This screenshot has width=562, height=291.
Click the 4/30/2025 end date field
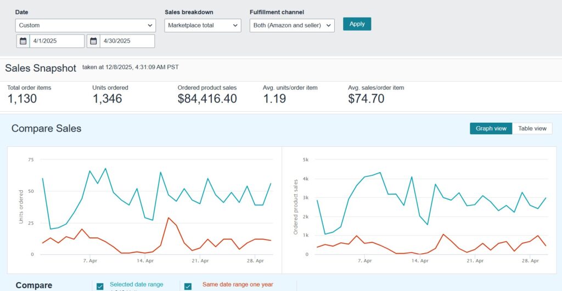[x=127, y=41]
